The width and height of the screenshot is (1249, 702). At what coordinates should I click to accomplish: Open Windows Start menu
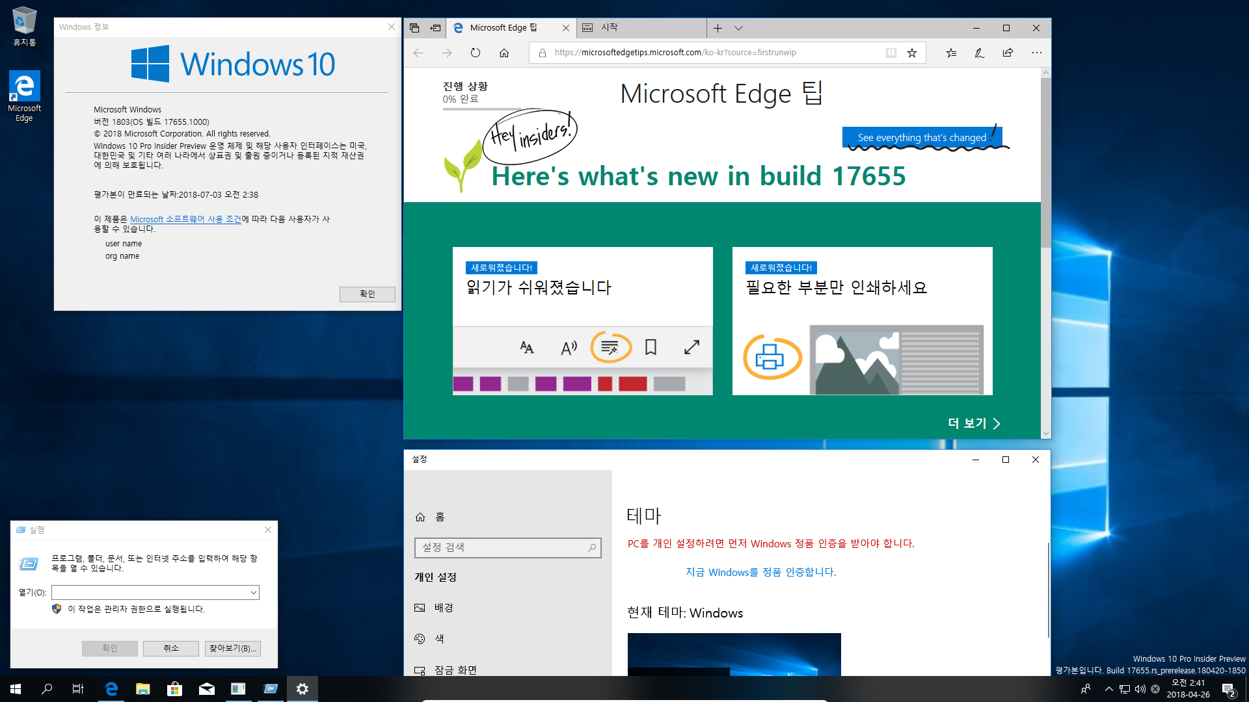(x=16, y=689)
